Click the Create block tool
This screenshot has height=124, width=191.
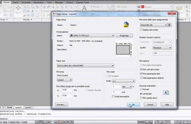tap(122, 7)
